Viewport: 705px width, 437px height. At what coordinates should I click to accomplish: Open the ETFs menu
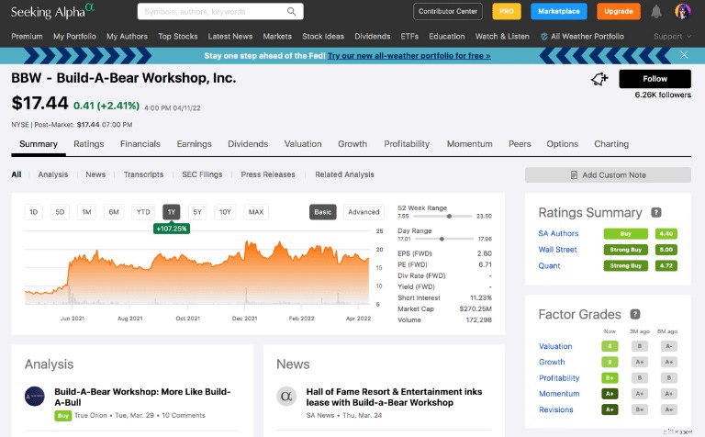click(x=409, y=37)
